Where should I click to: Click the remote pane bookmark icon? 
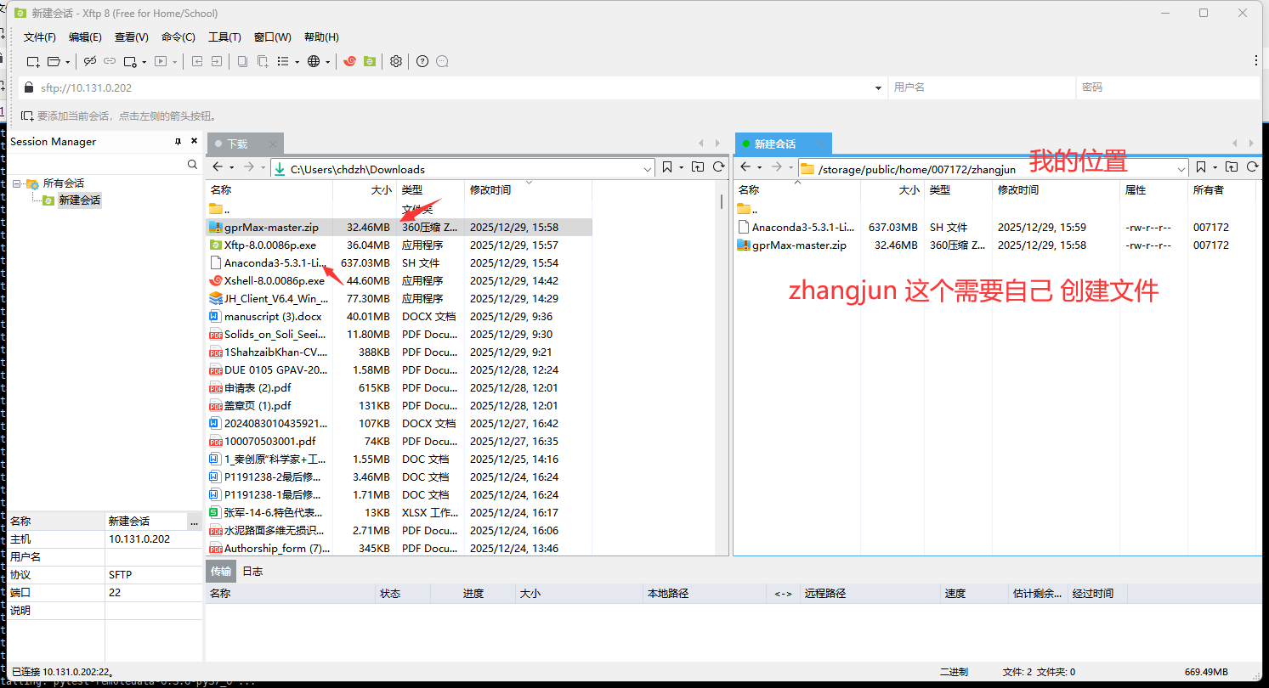[1201, 167]
